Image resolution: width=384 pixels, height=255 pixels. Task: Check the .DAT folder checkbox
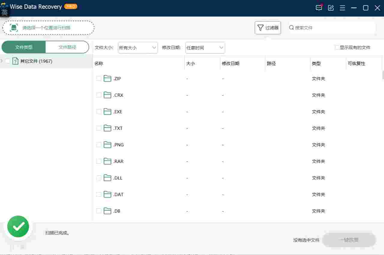click(x=99, y=194)
